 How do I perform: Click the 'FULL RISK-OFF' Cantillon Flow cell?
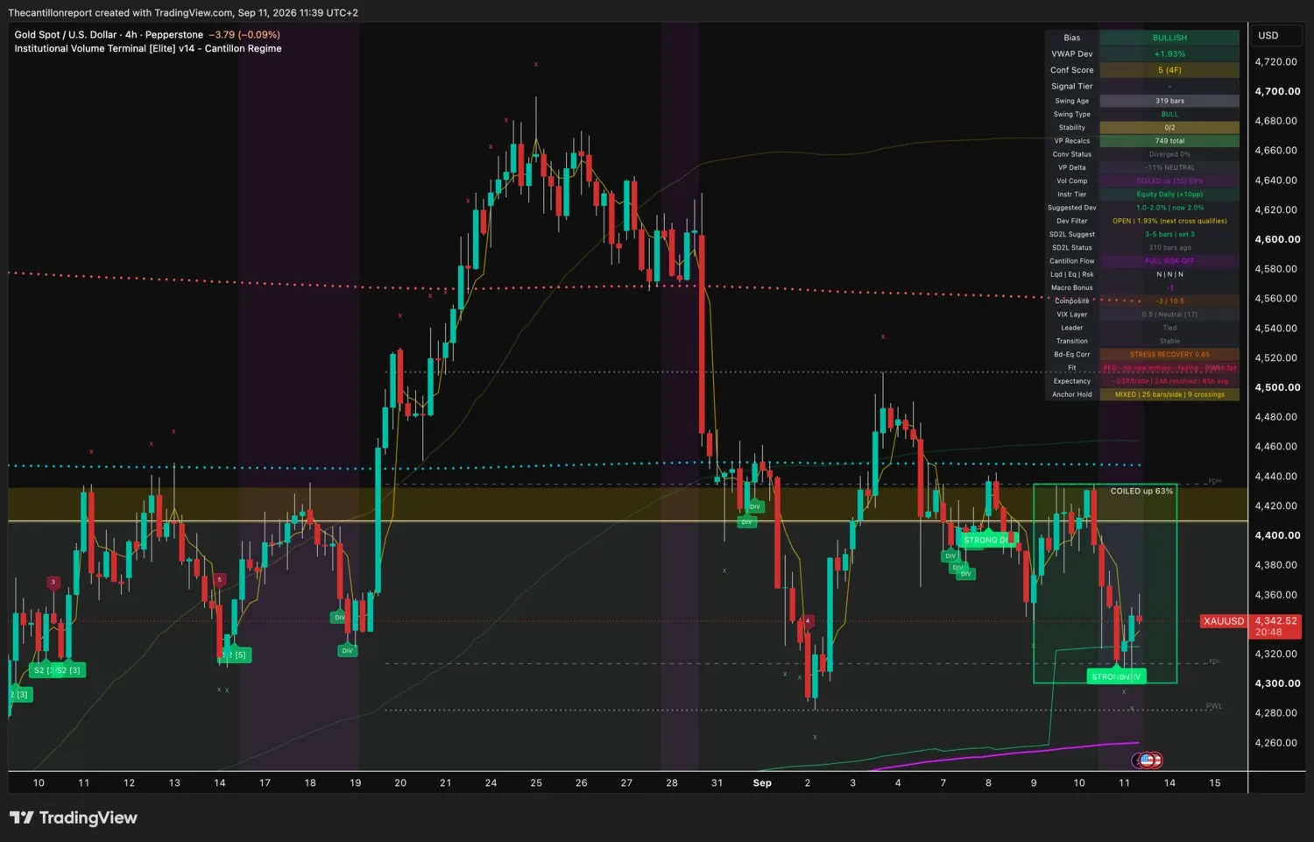pos(1169,261)
